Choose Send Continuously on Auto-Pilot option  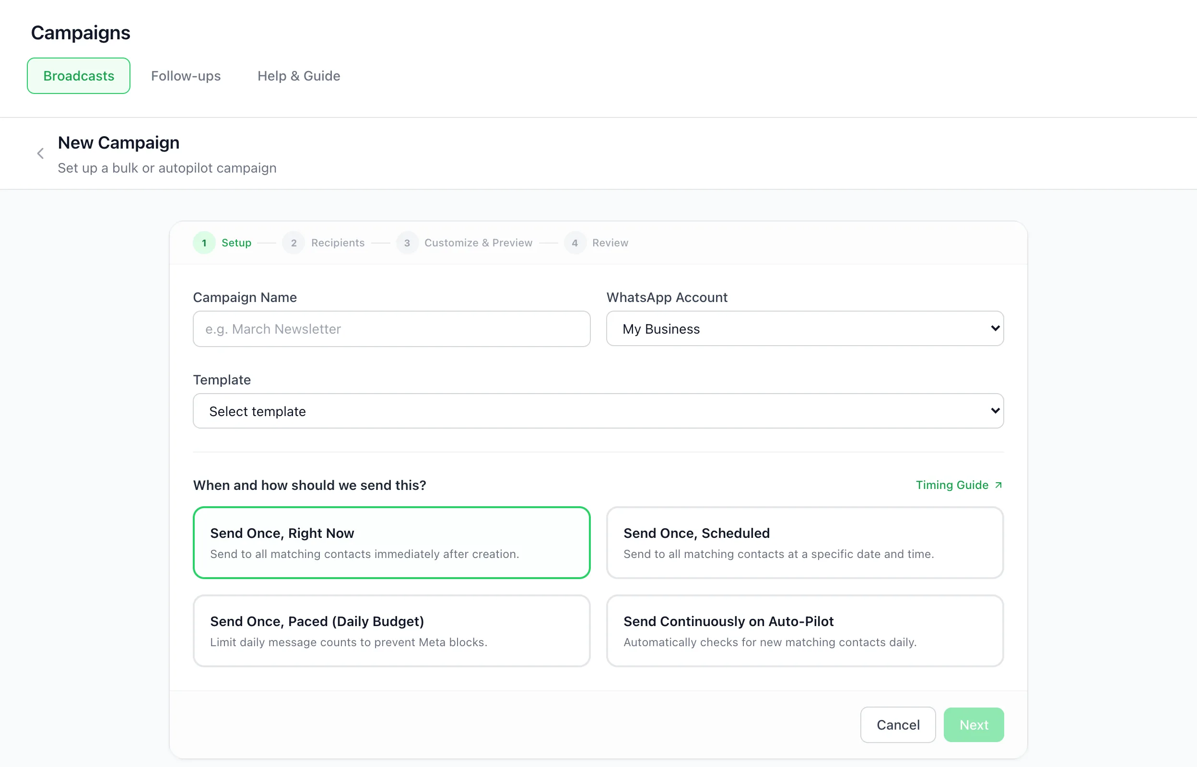pyautogui.click(x=805, y=631)
